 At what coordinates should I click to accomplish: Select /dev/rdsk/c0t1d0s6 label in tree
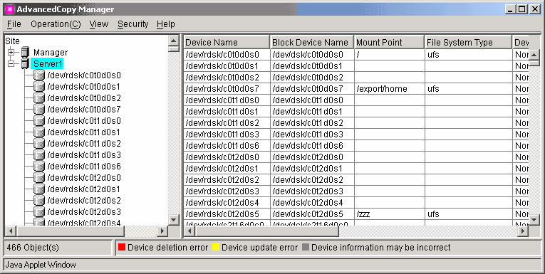click(84, 167)
